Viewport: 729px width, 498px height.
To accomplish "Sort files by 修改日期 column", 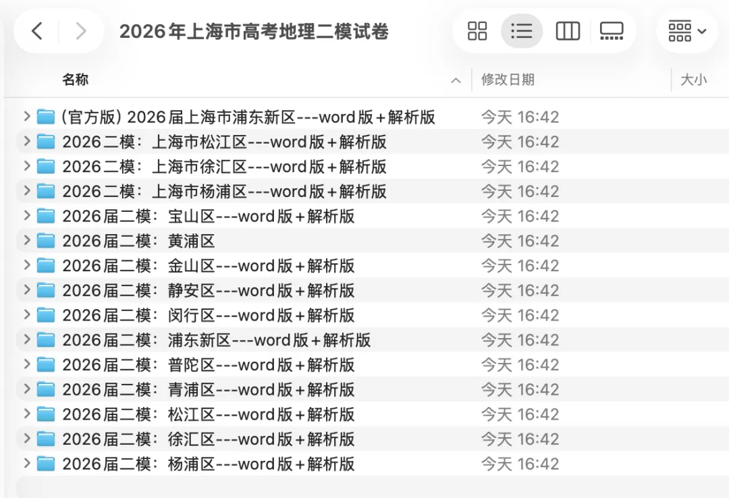I will click(508, 80).
